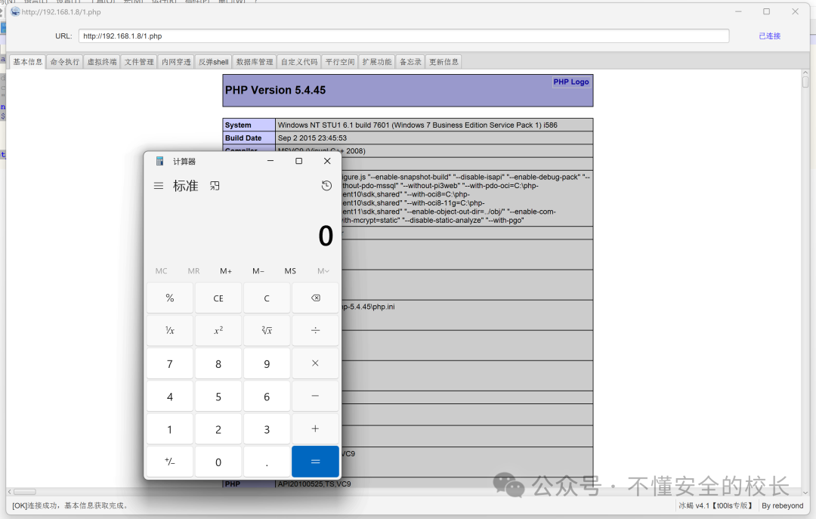816x519 pixels.
Task: Click the scroll down arrow of page
Action: pyautogui.click(x=805, y=492)
